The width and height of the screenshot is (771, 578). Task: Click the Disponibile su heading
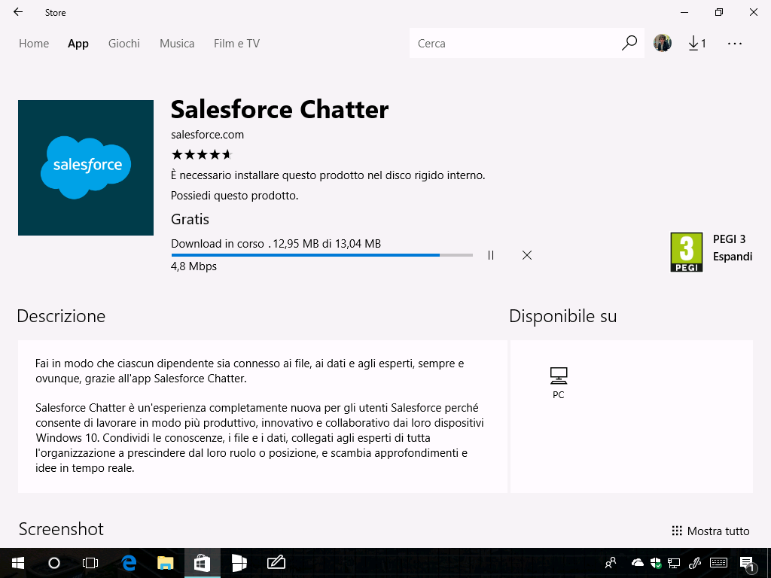click(563, 316)
